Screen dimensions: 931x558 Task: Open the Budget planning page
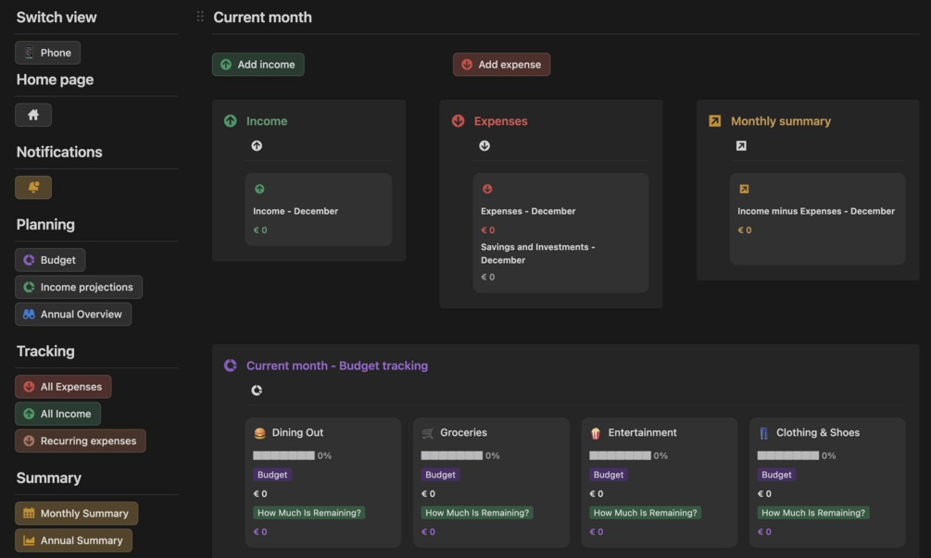[x=51, y=260]
